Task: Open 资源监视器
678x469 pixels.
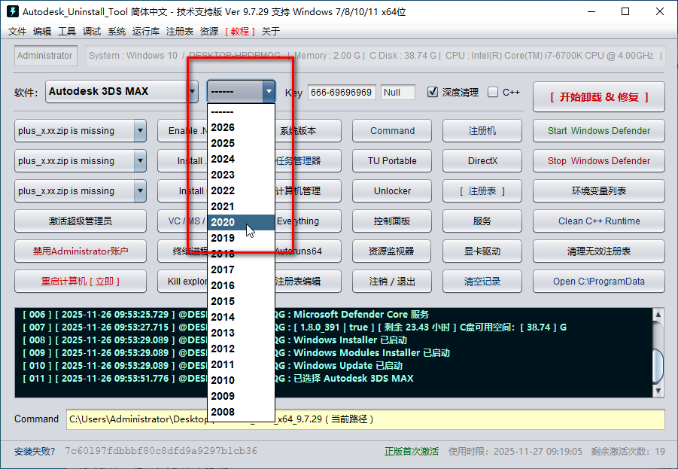Action: (x=392, y=251)
